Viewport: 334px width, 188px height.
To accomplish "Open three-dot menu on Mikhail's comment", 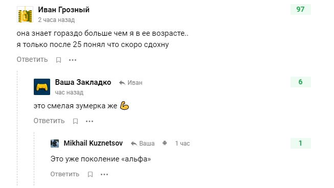I will pyautogui.click(x=104, y=175).
